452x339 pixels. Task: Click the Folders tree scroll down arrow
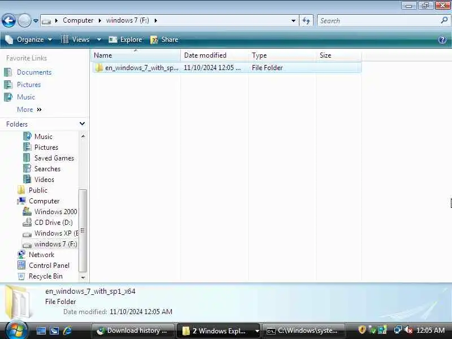point(83,277)
